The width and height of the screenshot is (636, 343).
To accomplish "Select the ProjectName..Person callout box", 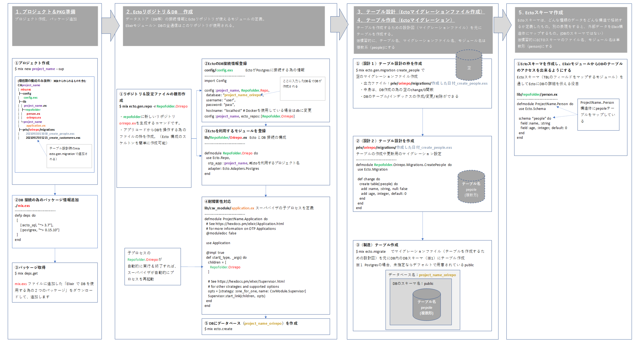I will (598, 115).
